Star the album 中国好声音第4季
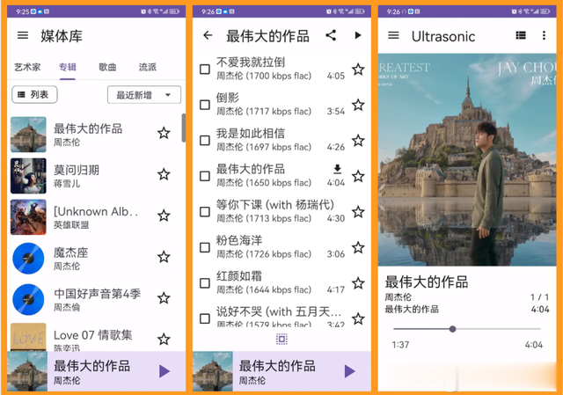 pos(164,298)
